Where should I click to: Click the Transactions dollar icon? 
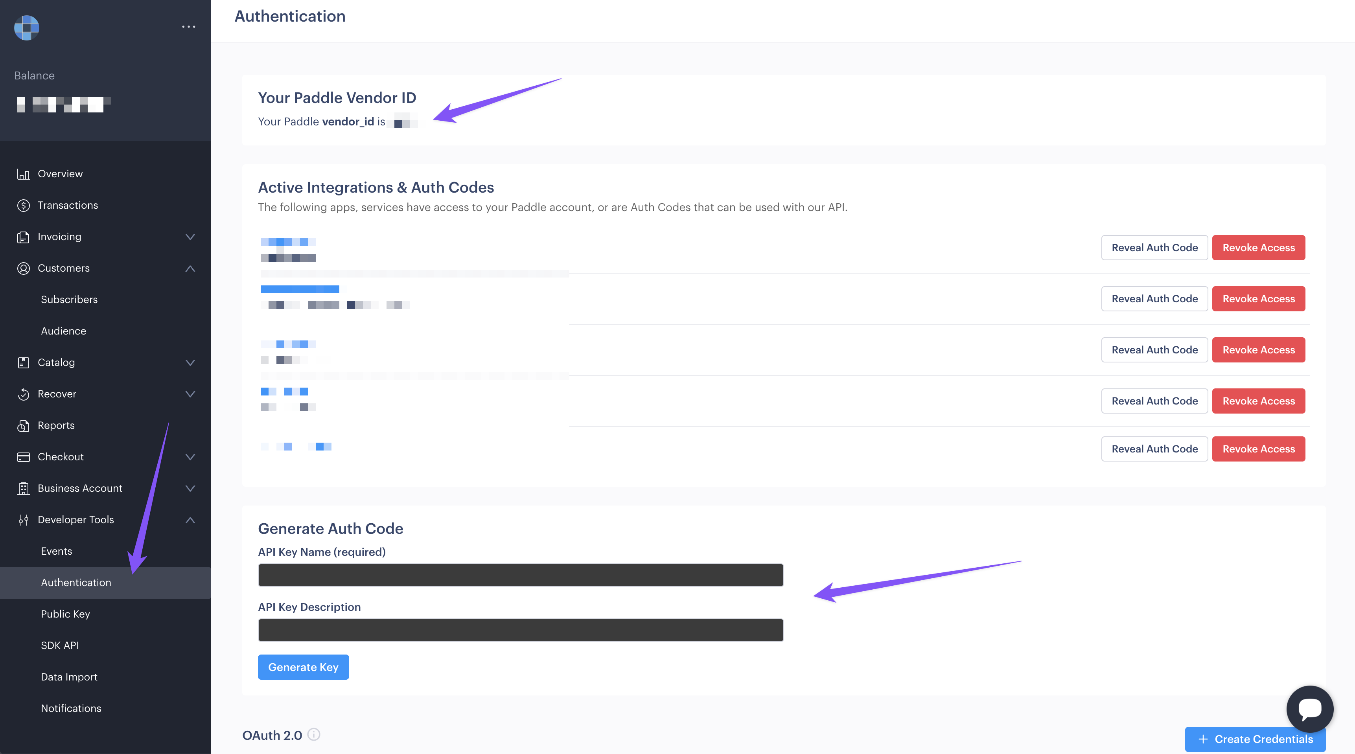(23, 206)
